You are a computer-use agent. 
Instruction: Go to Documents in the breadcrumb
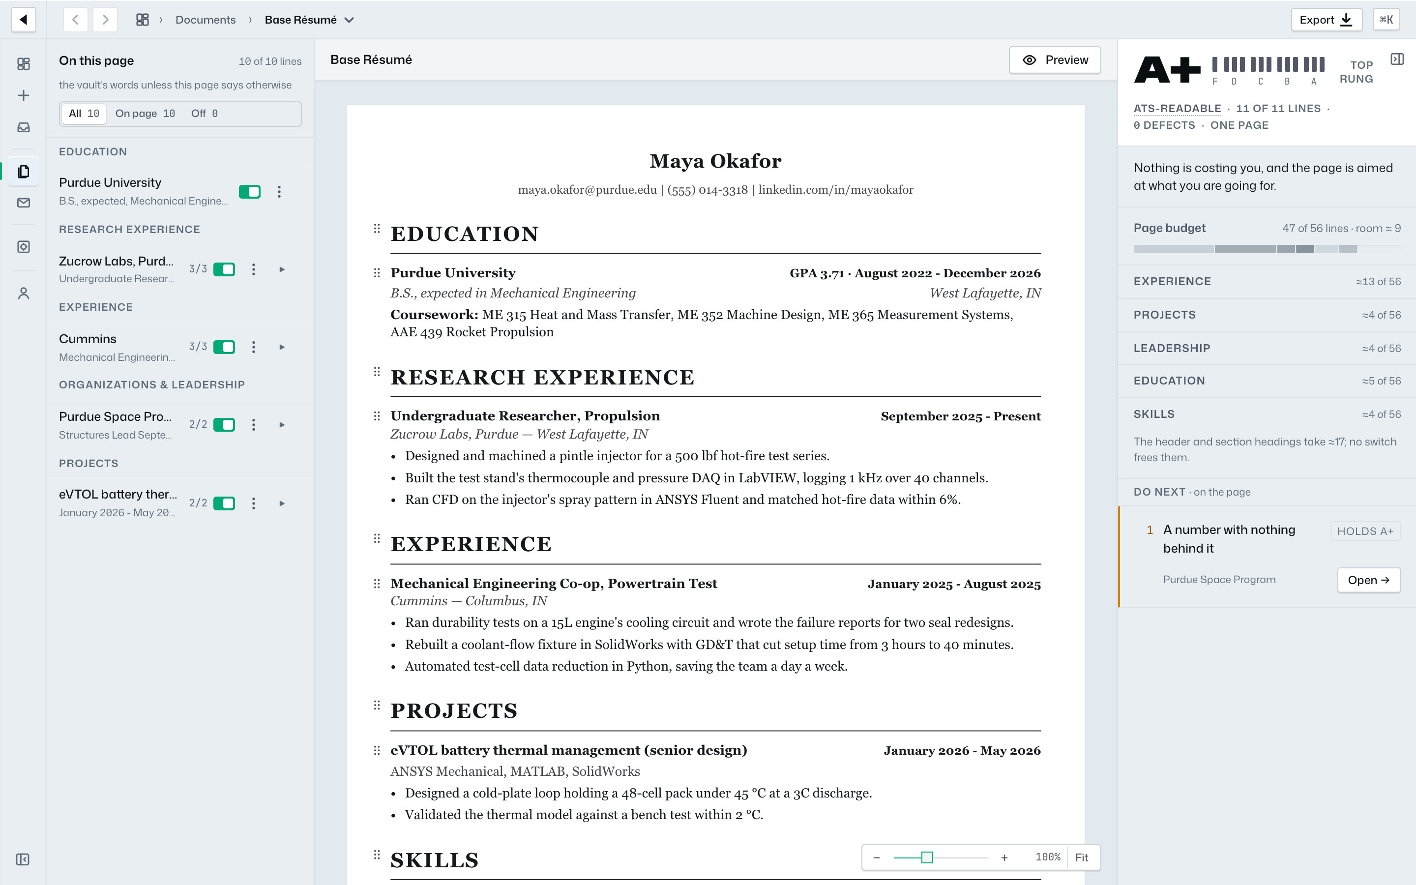point(206,20)
